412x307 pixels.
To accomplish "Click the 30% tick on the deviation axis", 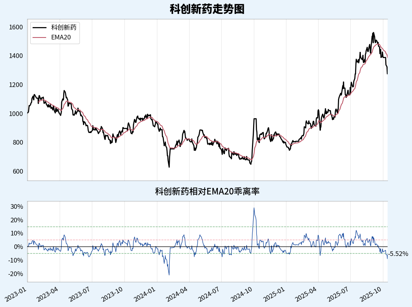I will pyautogui.click(x=17, y=206).
